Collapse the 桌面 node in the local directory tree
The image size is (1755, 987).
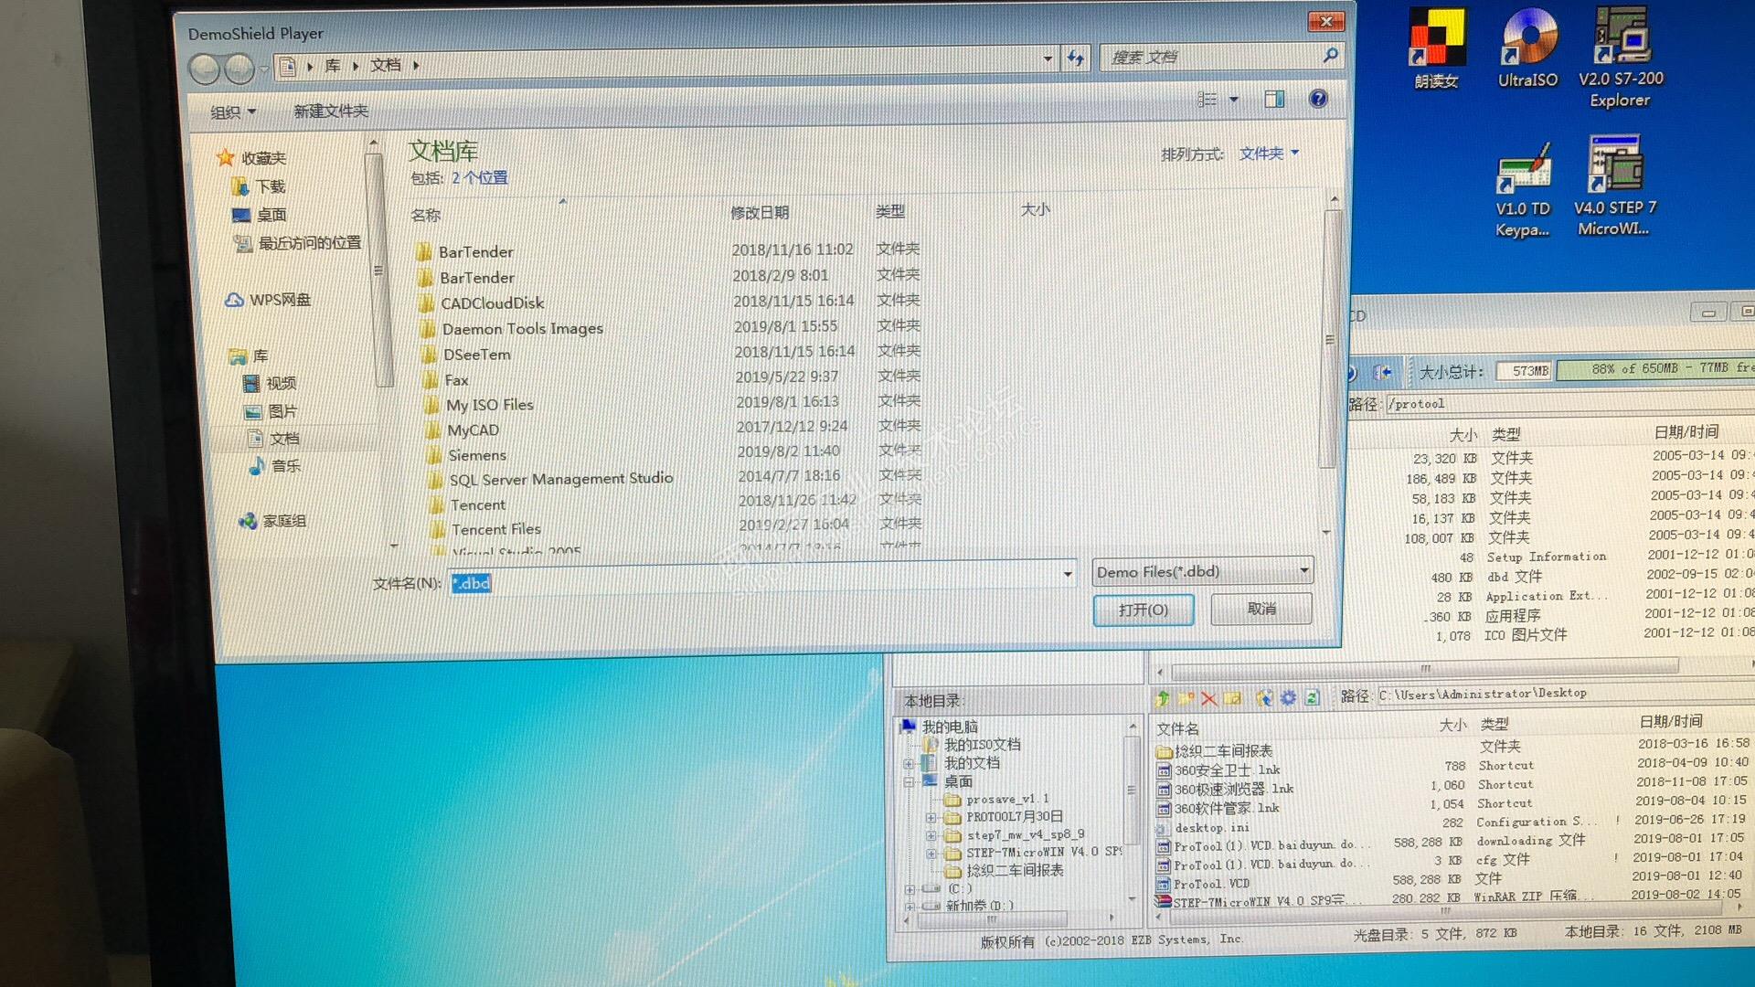909,782
